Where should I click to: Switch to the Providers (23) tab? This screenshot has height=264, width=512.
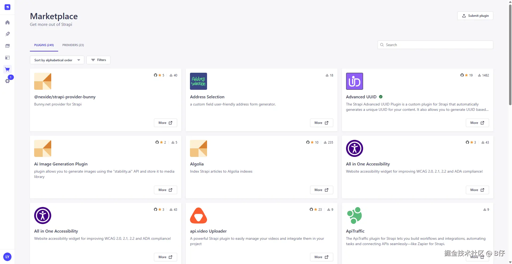click(x=73, y=45)
